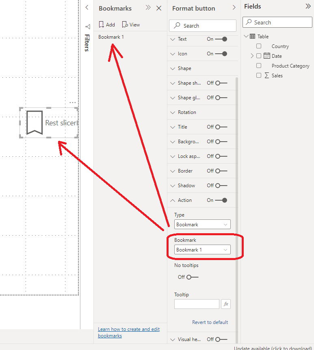
Task: Close the Bookmarks pane
Action: pyautogui.click(x=159, y=8)
